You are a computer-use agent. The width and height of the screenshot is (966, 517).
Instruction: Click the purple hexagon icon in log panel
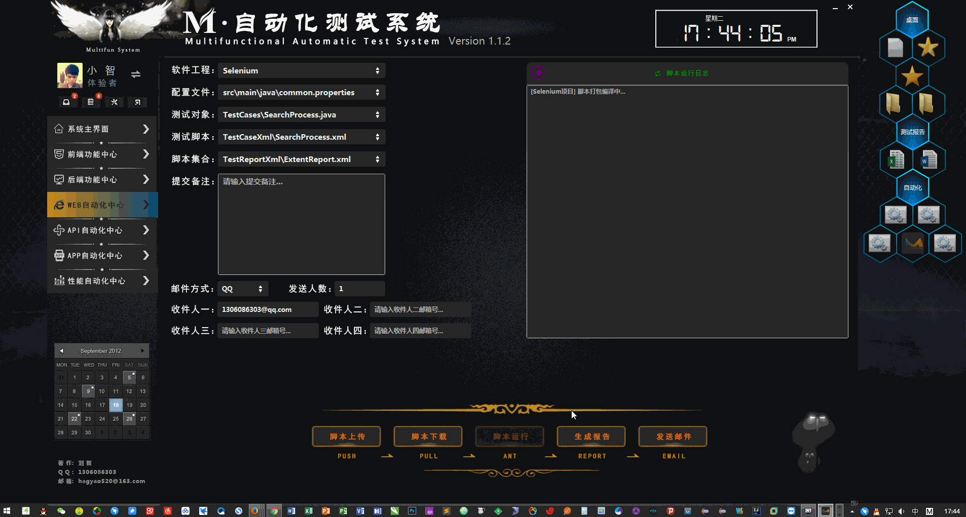538,72
